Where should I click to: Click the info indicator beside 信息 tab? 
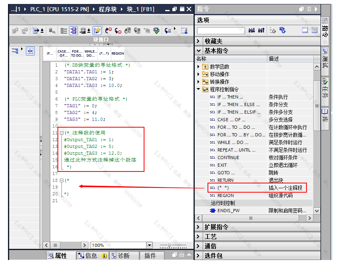(104, 256)
